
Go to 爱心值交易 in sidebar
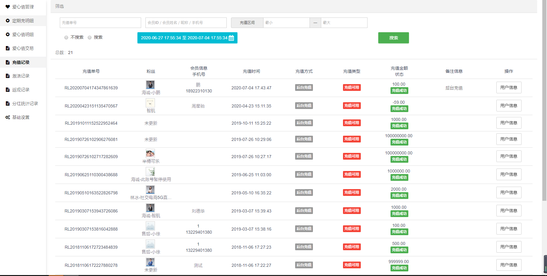23,48
